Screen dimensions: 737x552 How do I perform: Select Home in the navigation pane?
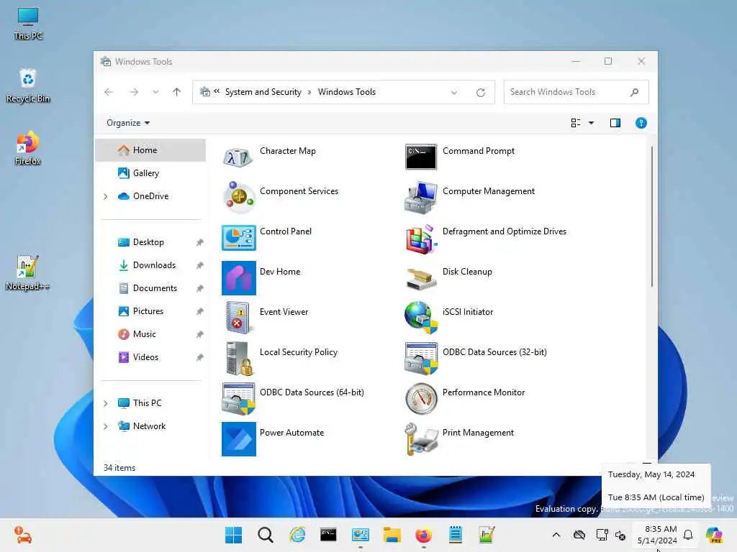[x=150, y=150]
